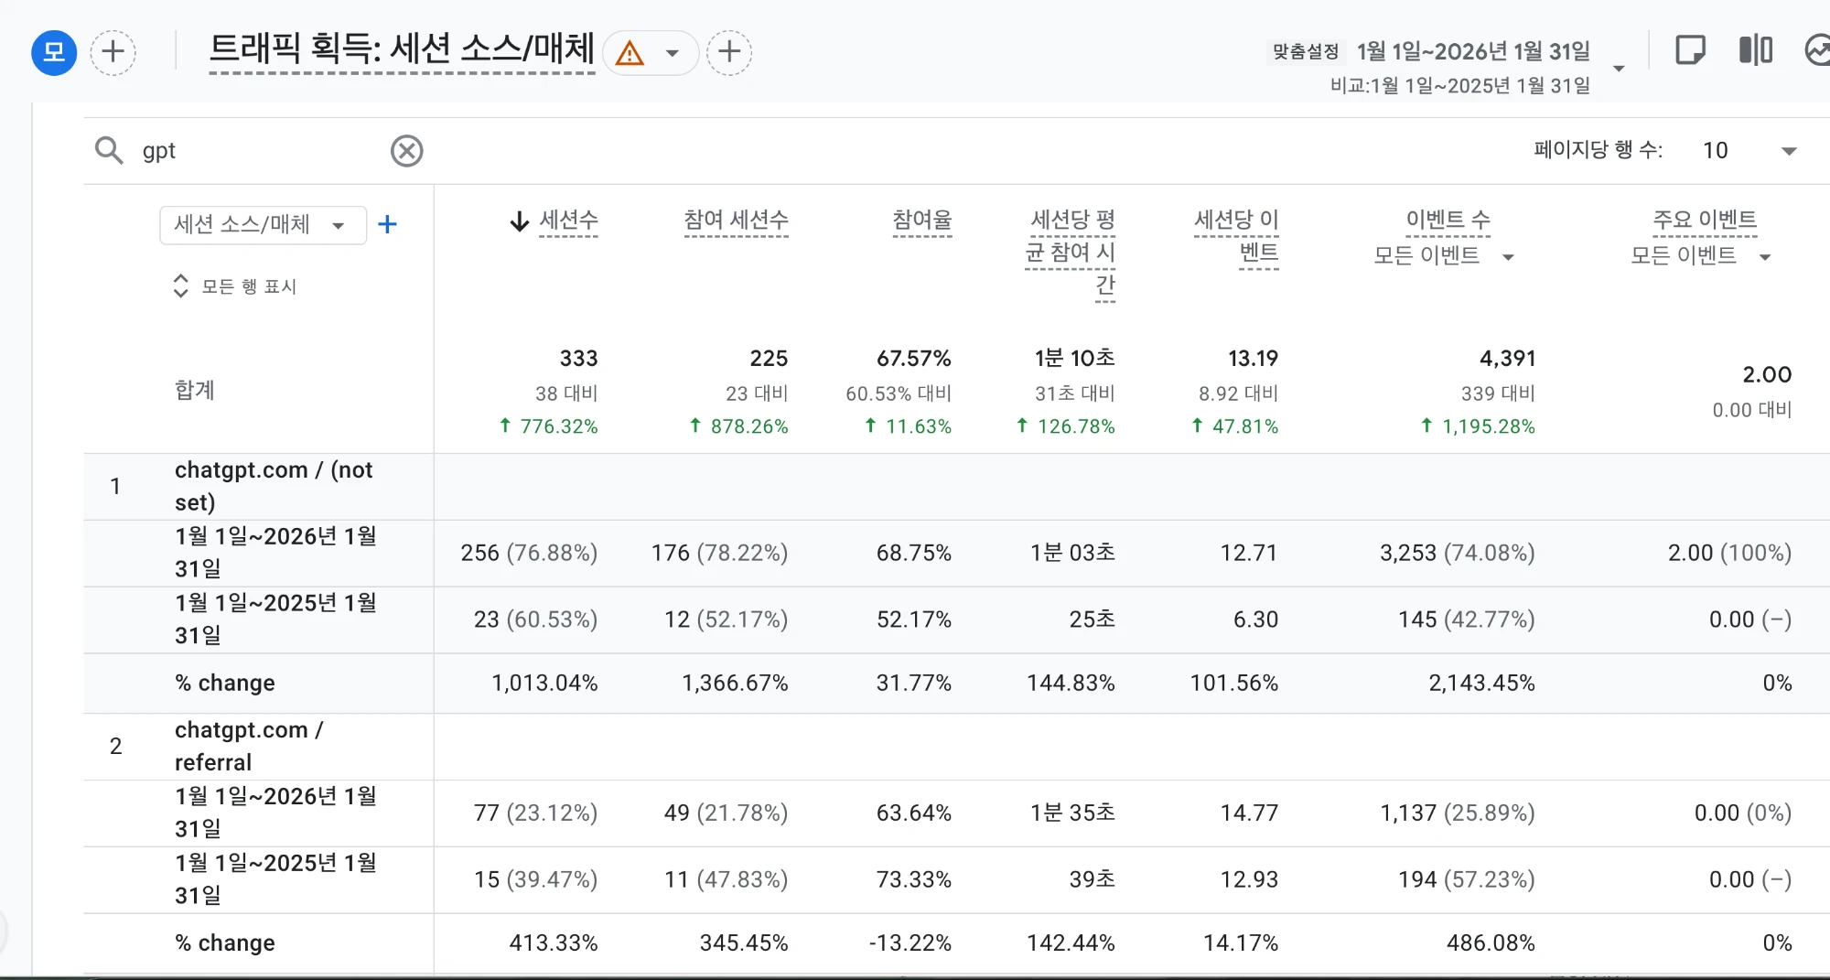This screenshot has width=1830, height=980.
Task: Sort by the 주요 이벤트 column header
Action: pos(1704,221)
